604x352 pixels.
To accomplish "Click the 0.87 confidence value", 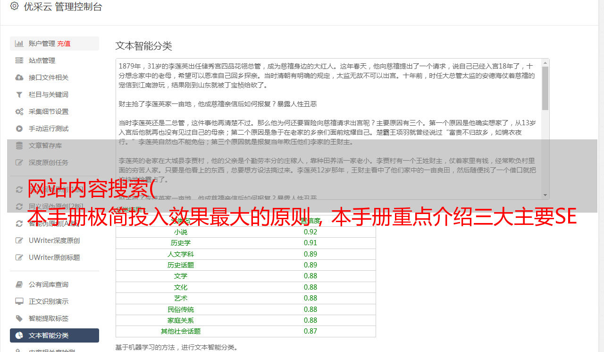I will tap(310, 331).
